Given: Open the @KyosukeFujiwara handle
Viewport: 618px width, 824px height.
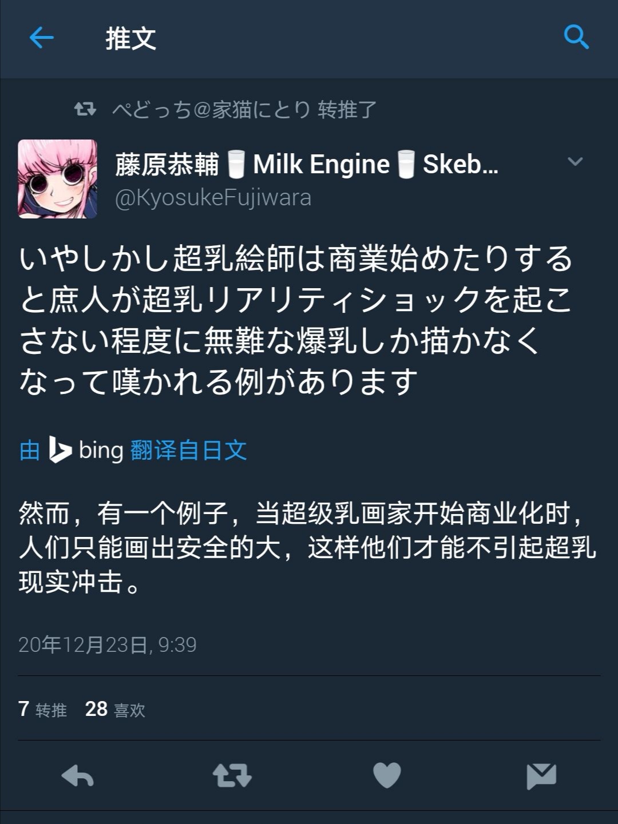Looking at the screenshot, I should pyautogui.click(x=213, y=198).
